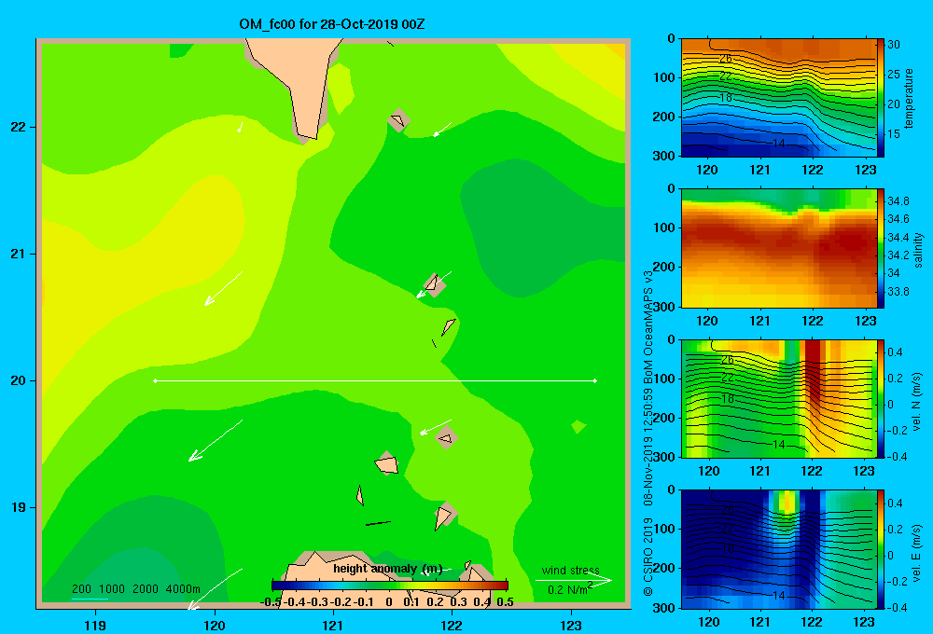Click the title 'OM_fc00 for 28-Oct-2019 00Z'
Image resolution: width=933 pixels, height=634 pixels.
[331, 24]
